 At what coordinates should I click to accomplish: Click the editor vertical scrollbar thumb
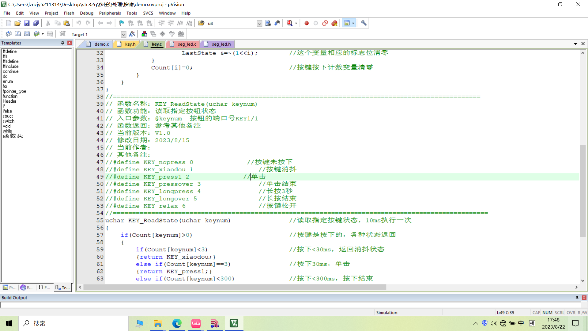[582, 191]
